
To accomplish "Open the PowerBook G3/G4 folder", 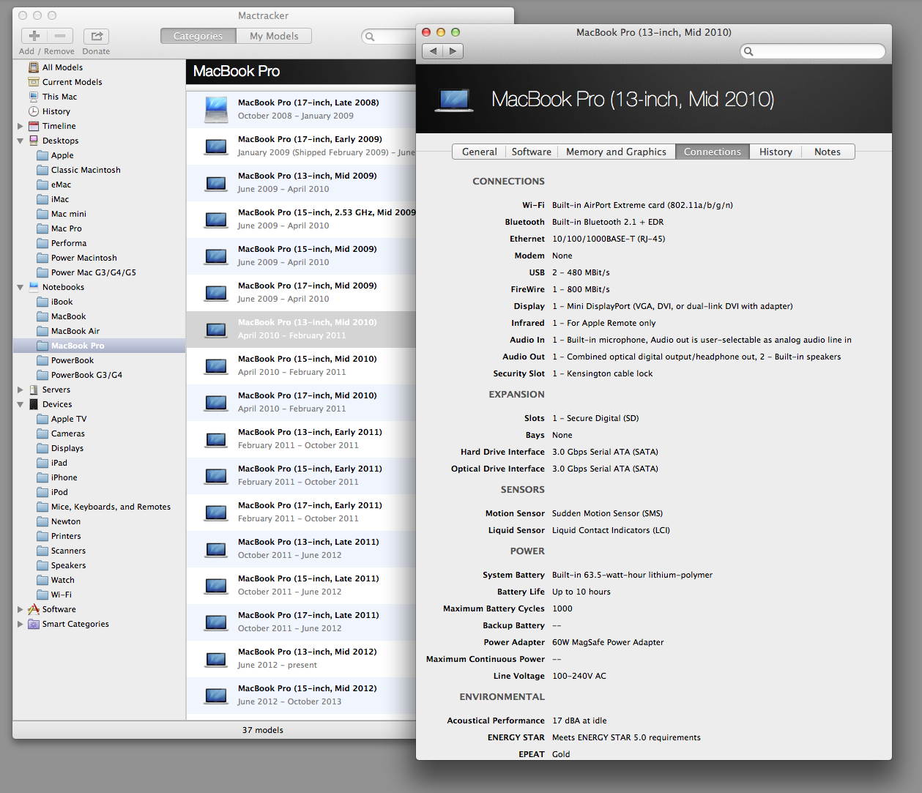I will pos(80,375).
